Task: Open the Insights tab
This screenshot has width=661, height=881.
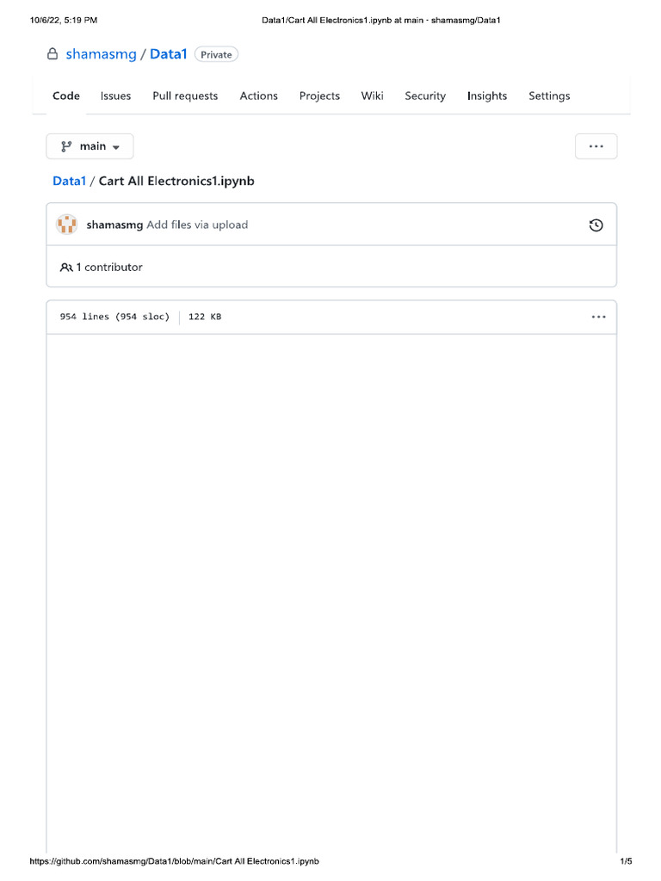Action: (487, 96)
